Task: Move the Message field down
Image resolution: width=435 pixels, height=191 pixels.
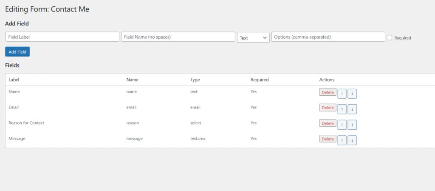Action: click(352, 140)
